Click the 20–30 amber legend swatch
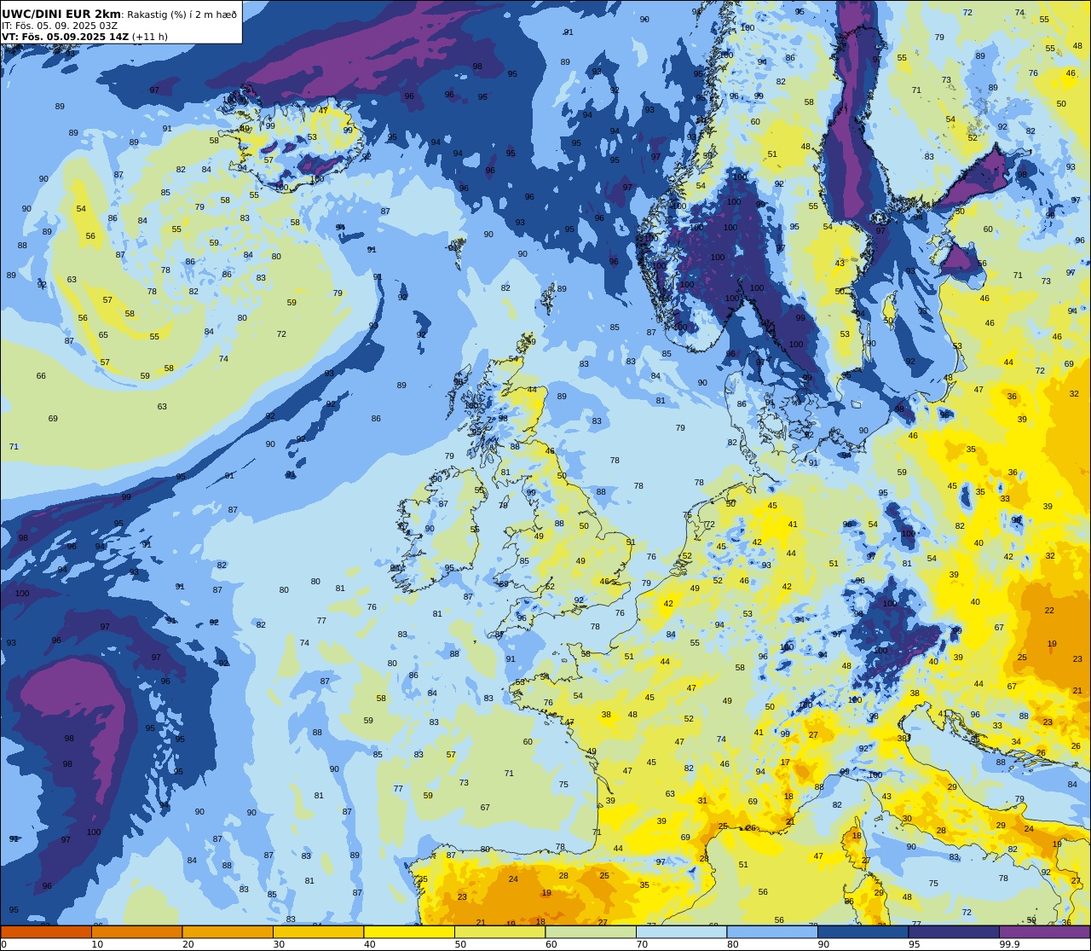The image size is (1091, 951). 228,932
